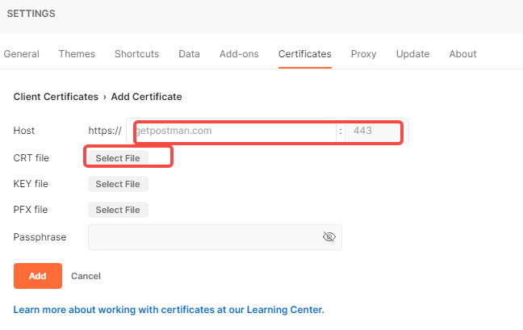Click the Host label
Viewport: 523px width, 330px height.
pos(24,131)
